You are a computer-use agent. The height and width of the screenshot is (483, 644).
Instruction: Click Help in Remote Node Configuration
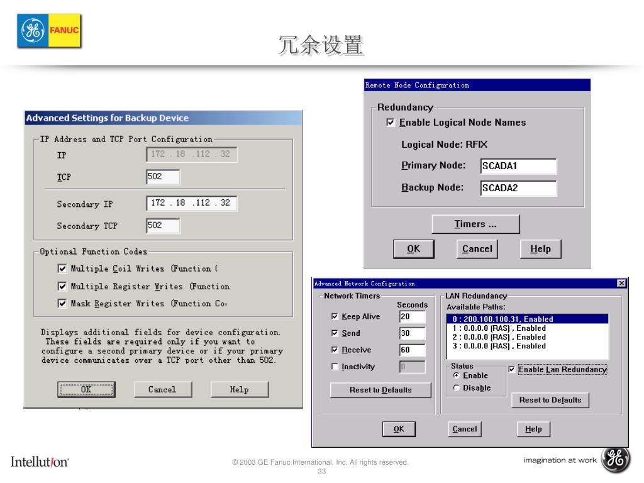coord(540,249)
